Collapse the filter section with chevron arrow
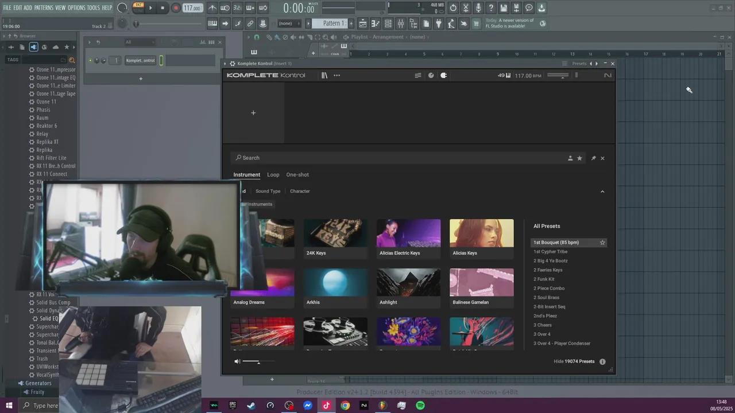This screenshot has width=735, height=413. click(602, 192)
